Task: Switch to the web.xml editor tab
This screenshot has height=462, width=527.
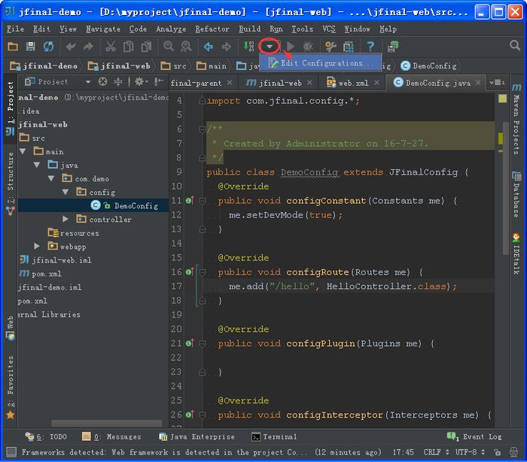Action: tap(352, 83)
